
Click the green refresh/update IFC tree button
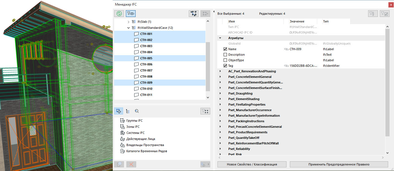point(119,13)
